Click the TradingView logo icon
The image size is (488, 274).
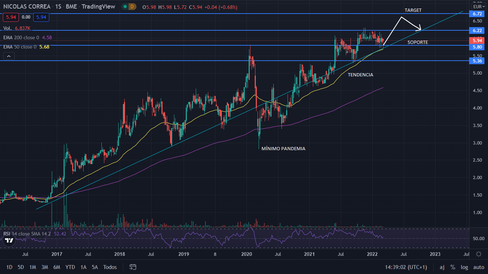pyautogui.click(x=9, y=240)
